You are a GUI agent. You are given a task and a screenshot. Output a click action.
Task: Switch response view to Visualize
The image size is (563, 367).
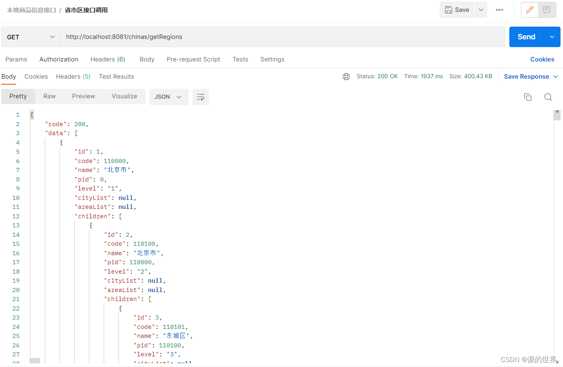[x=125, y=96]
